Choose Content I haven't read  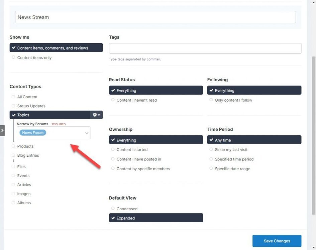point(113,100)
